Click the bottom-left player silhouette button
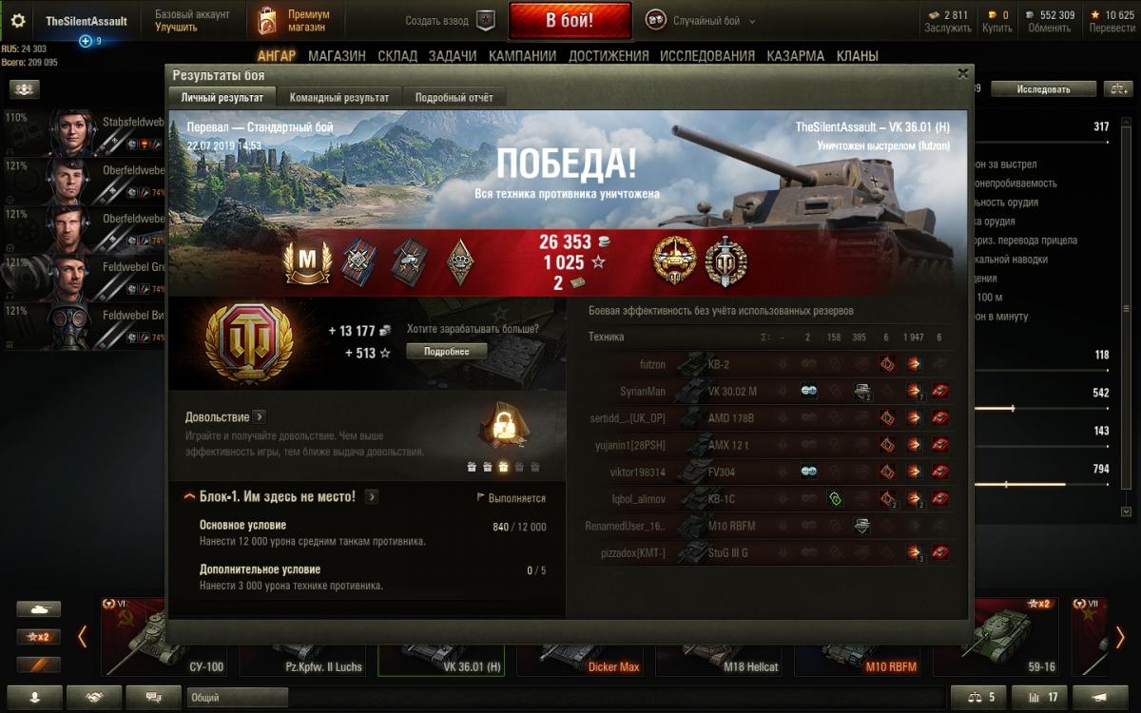Screen dimensions: 1141x713 (35, 697)
